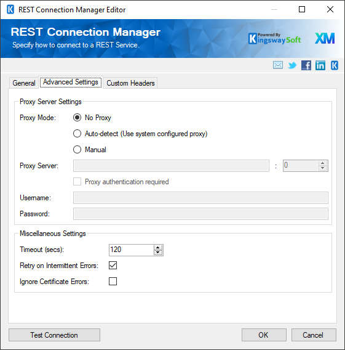
Task: Enable Ignore Certificate Errors checkbox
Action: pos(113,282)
